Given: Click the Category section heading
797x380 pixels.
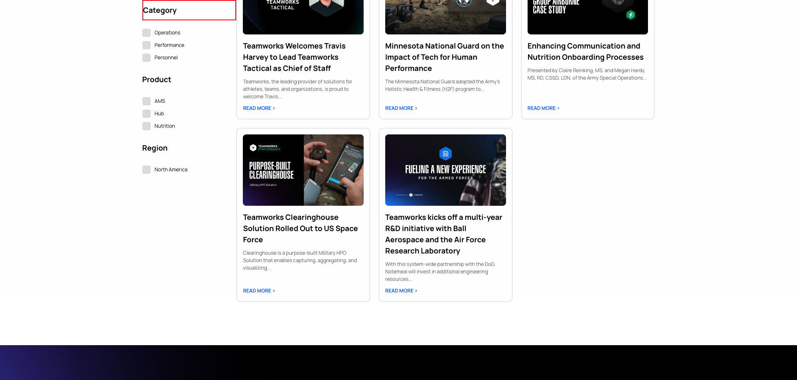Looking at the screenshot, I should 160,10.
